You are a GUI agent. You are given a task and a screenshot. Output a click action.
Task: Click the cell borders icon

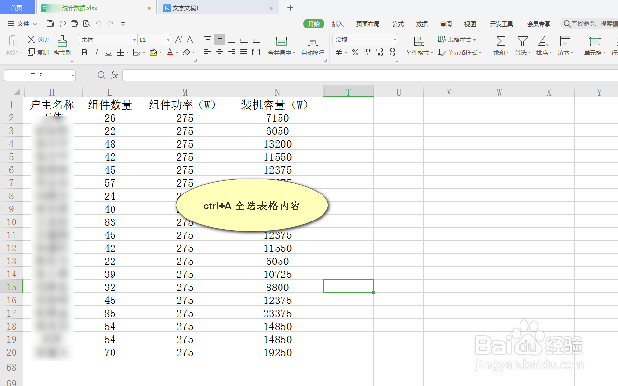[120, 53]
